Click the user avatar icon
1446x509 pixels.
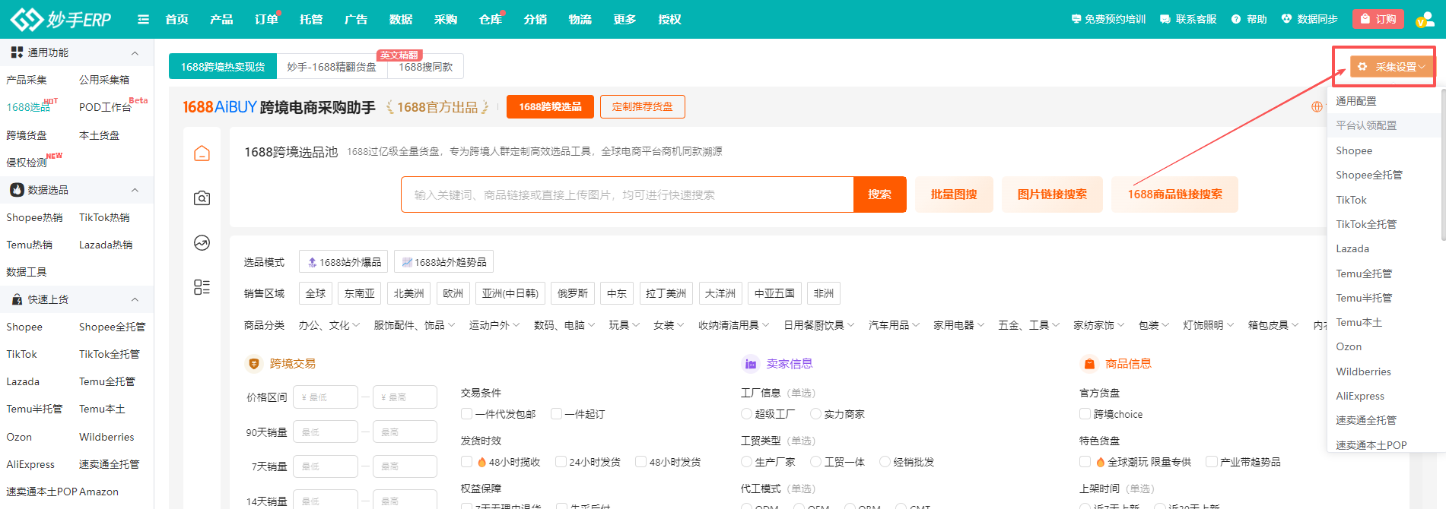pos(1424,19)
